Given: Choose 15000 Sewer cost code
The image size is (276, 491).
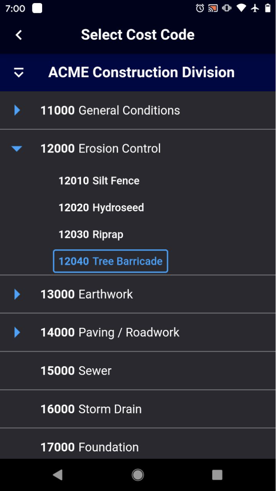Looking at the screenshot, I should (x=138, y=371).
